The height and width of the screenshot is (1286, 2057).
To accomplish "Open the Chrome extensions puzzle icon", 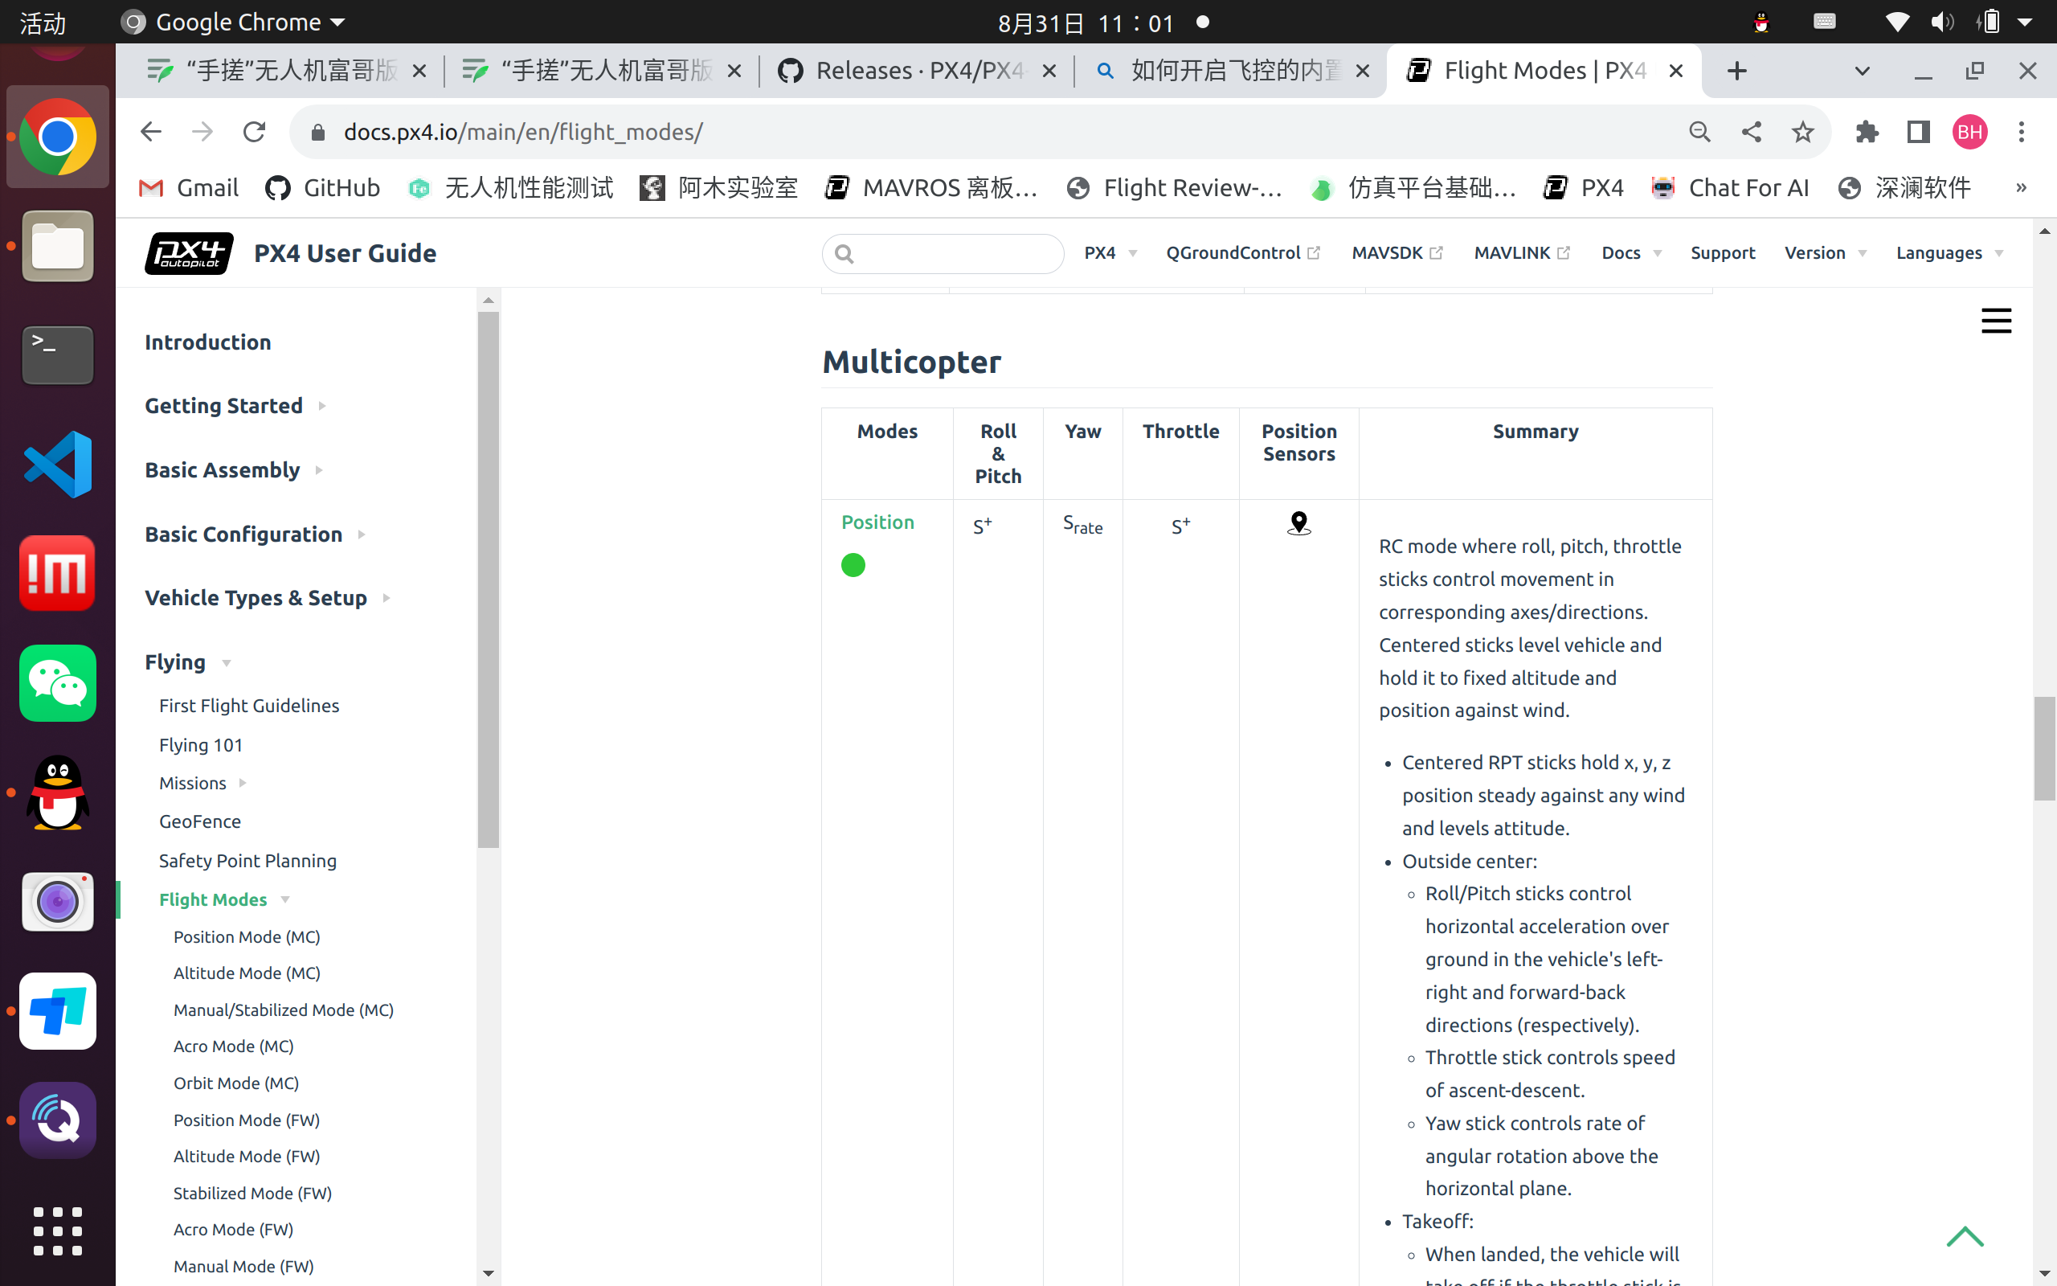I will [1867, 132].
